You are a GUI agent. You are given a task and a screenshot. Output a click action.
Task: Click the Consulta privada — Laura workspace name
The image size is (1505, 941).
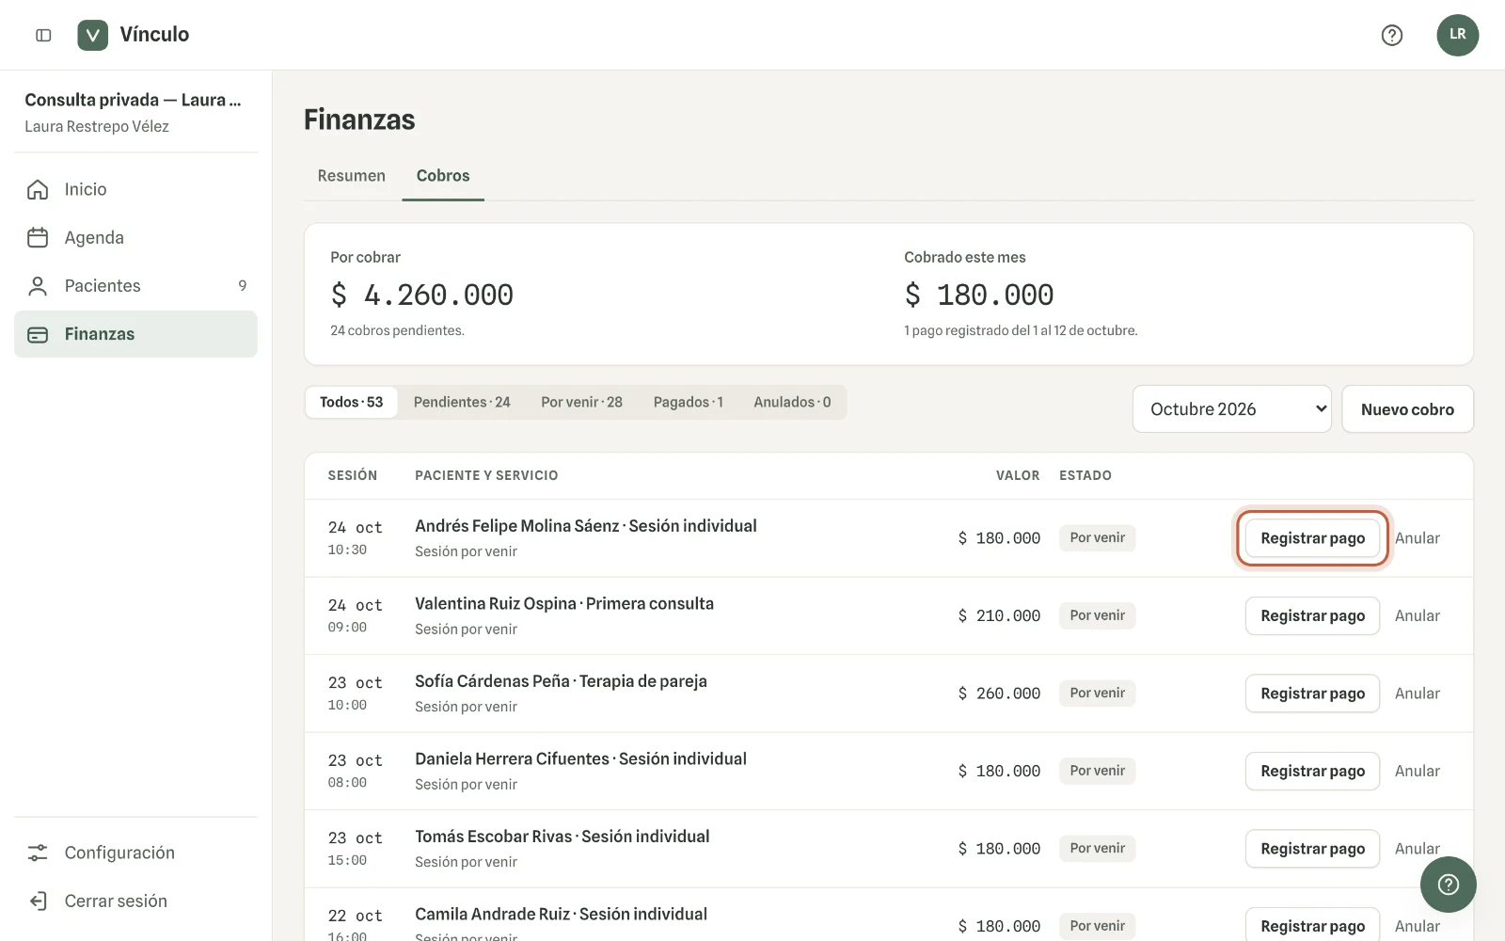(133, 100)
